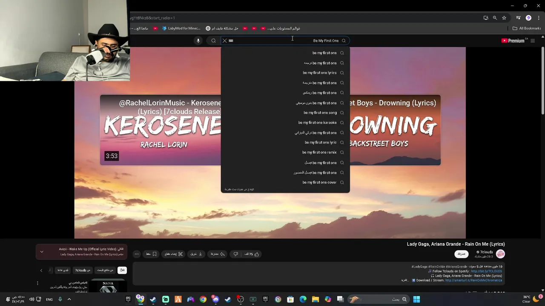Open the Backstreet Boys Drowning video card
Screen dimensions: 545x306
(395, 130)
